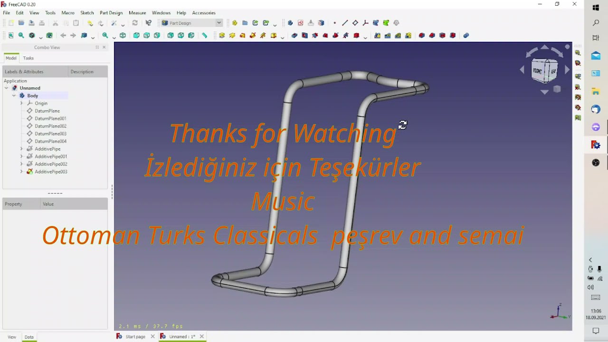Expand the Origin tree node
The height and width of the screenshot is (342, 608).
tap(21, 103)
